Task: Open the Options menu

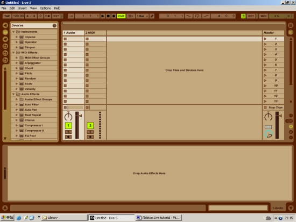Action: pyautogui.click(x=45, y=8)
